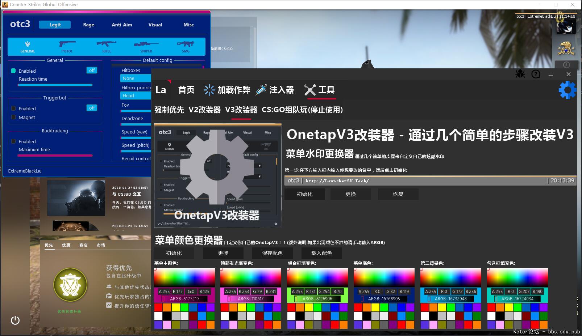Click the 载入配色 button
Screen dimensions: 582x336
point(322,253)
